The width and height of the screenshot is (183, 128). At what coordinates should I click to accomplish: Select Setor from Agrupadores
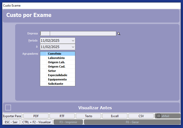52,71
